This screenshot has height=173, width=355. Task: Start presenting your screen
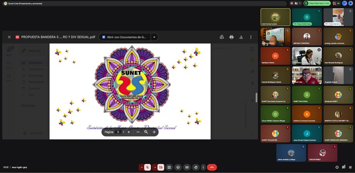(x=169, y=167)
